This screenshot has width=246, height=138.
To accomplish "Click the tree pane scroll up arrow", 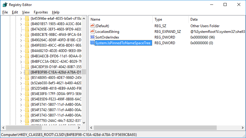I will [x=84, y=19].
